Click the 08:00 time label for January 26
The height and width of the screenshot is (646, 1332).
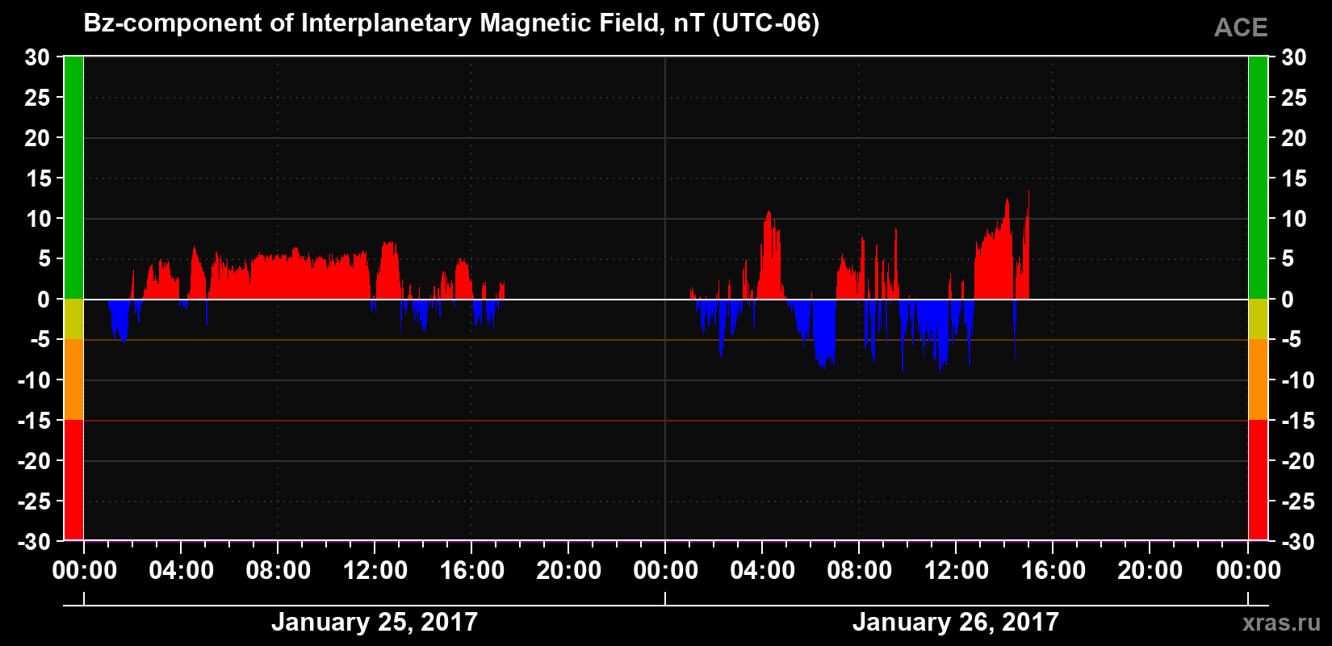(859, 571)
